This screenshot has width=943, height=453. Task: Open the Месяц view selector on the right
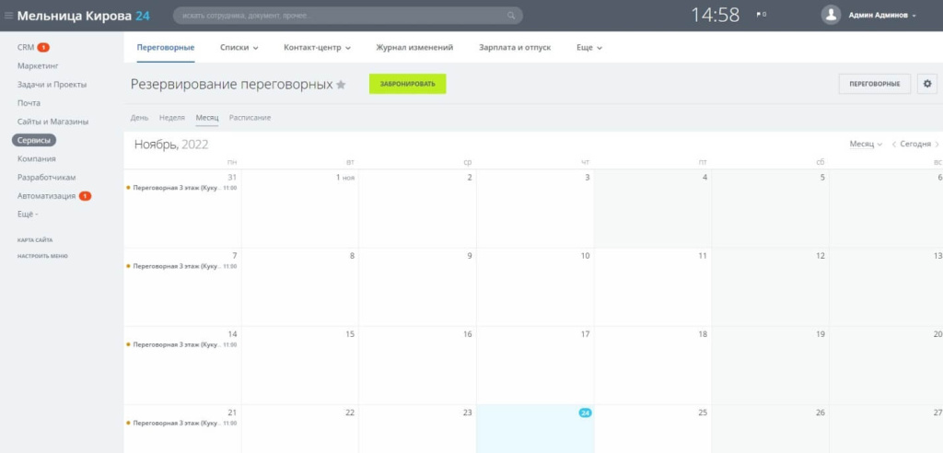866,145
